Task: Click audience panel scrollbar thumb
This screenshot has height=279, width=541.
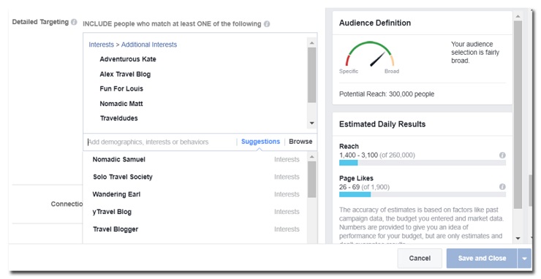Action: pyautogui.click(x=518, y=115)
